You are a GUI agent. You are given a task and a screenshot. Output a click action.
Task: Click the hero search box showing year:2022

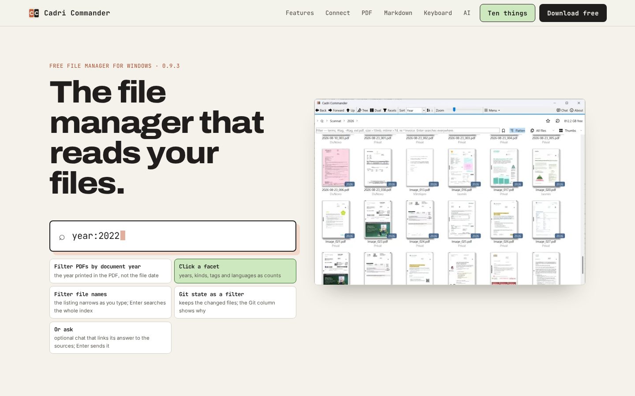(x=173, y=236)
